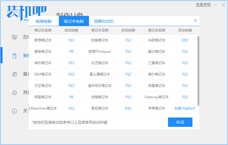The height and width of the screenshot is (145, 228).
Task: Minimize the application window
Action: (215, 5)
